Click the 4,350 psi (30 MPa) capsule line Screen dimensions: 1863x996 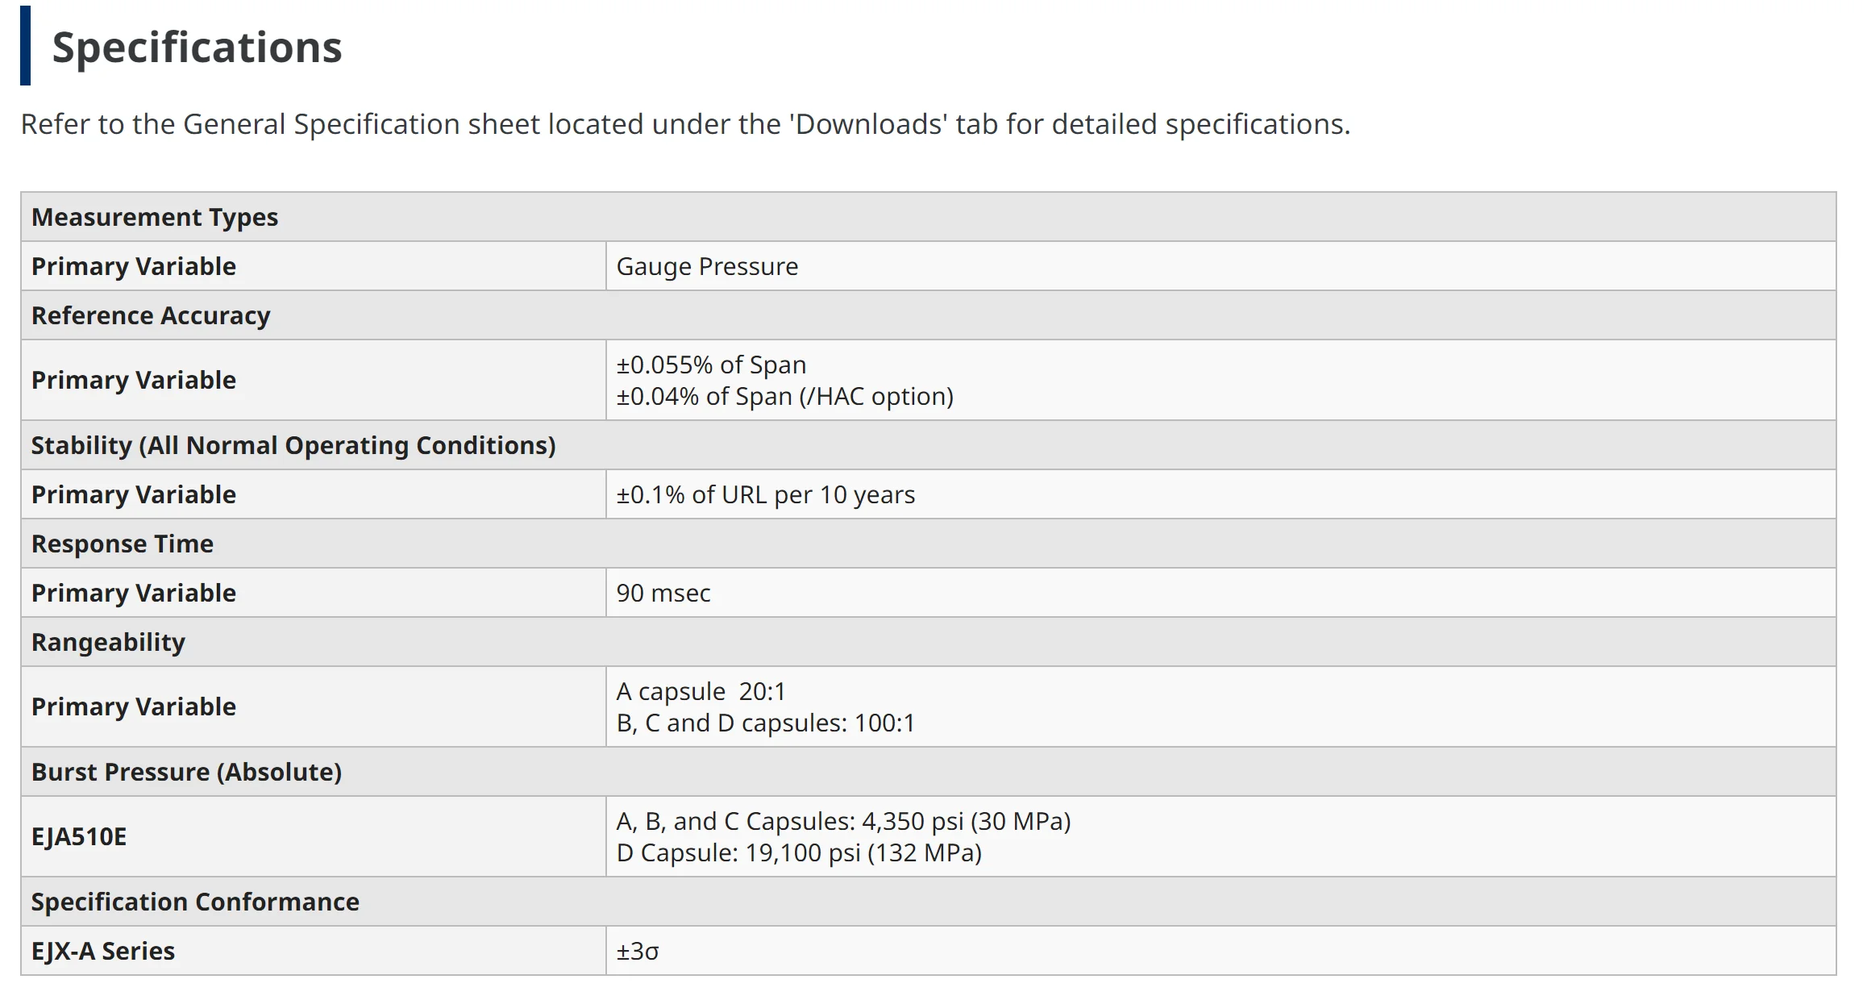coord(843,821)
